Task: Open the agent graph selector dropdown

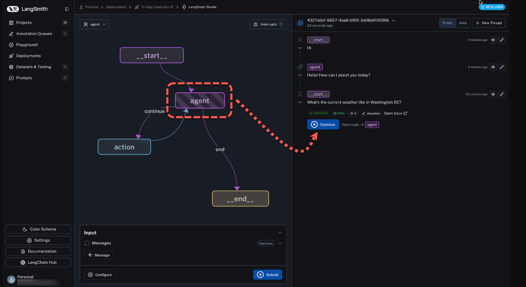Action: (x=94, y=24)
